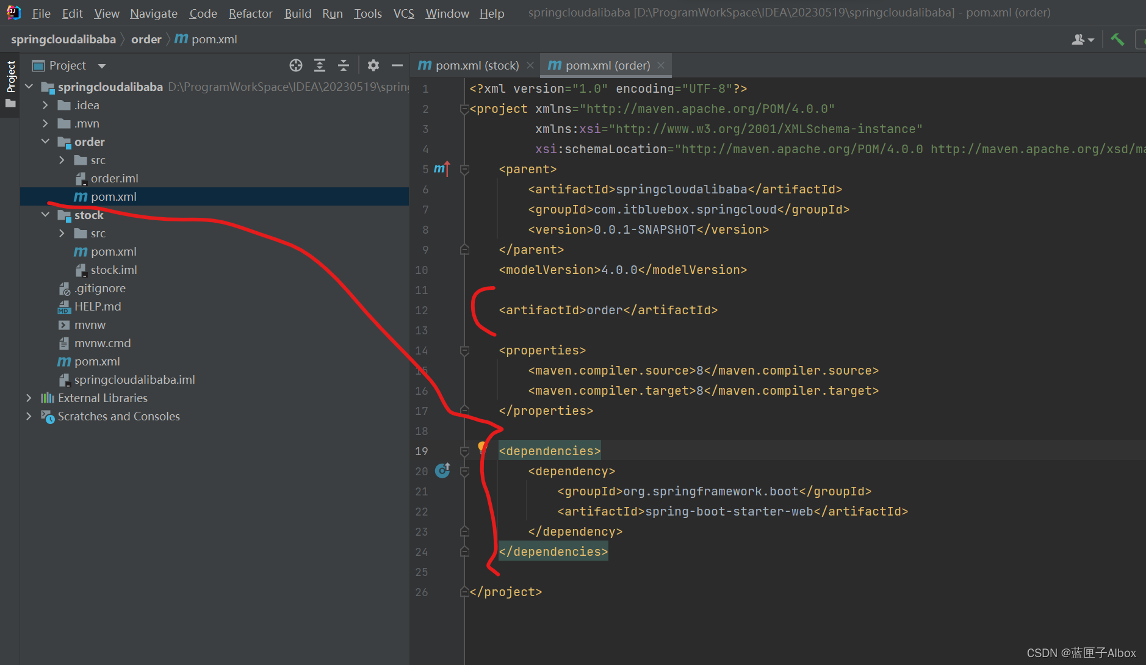Click the IntelliJ IDEA logo icon
The height and width of the screenshot is (665, 1146).
pos(13,12)
